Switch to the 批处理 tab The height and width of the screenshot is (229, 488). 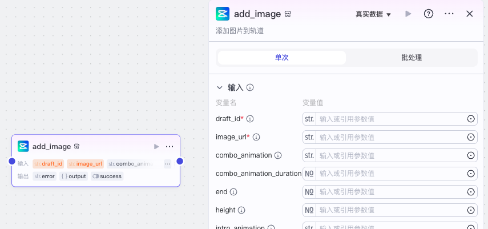(x=412, y=58)
